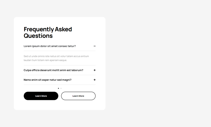Collapse the first question with the minus icon
Image resolution: width=211 pixels, height=127 pixels.
tap(95, 46)
